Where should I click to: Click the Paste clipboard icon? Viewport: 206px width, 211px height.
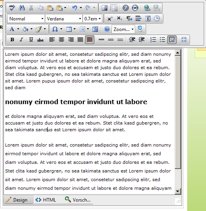pyautogui.click(x=50, y=8)
